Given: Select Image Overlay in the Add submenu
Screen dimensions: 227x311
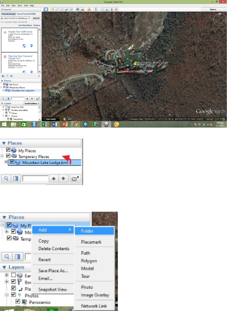Looking at the screenshot, I should click(x=95, y=295).
